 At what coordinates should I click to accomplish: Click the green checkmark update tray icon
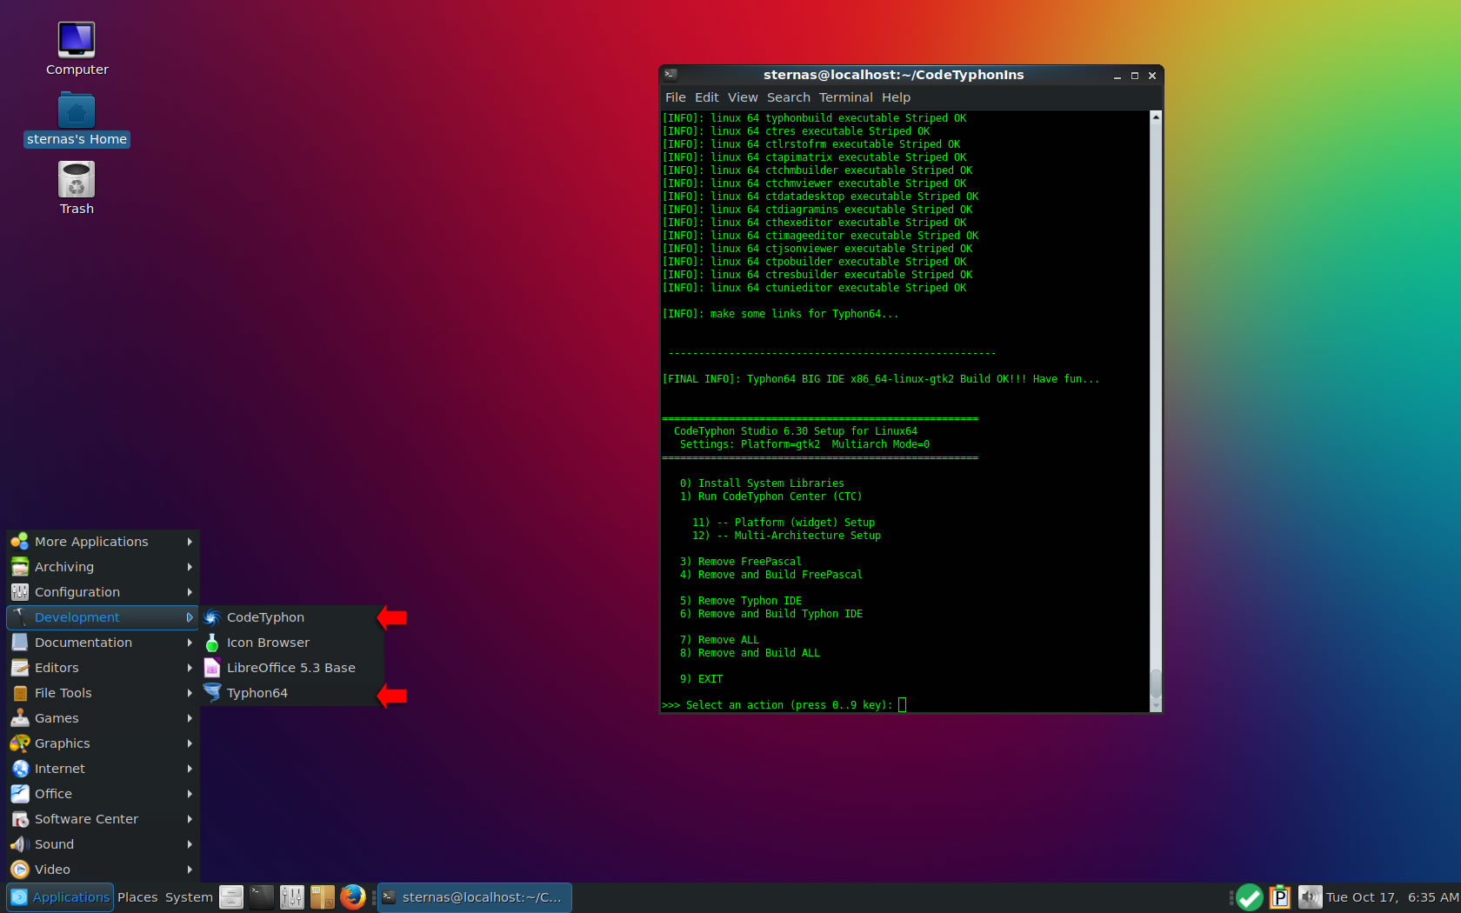1250,897
